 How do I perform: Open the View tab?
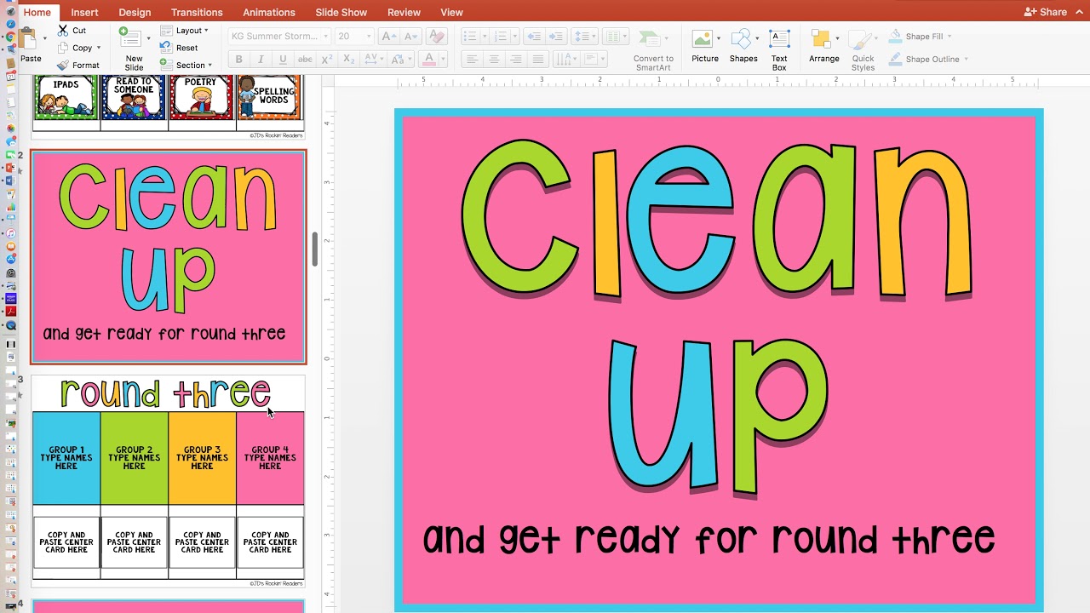[x=452, y=13]
